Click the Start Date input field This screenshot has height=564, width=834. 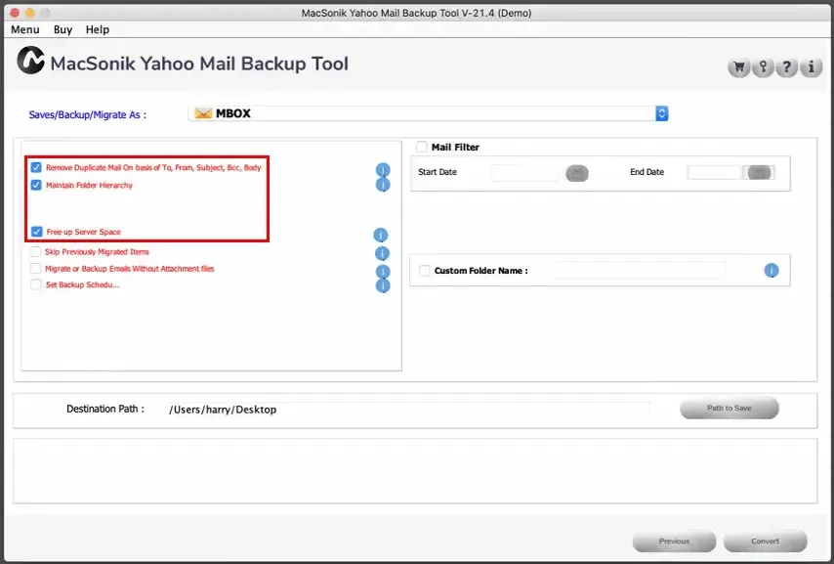[526, 173]
